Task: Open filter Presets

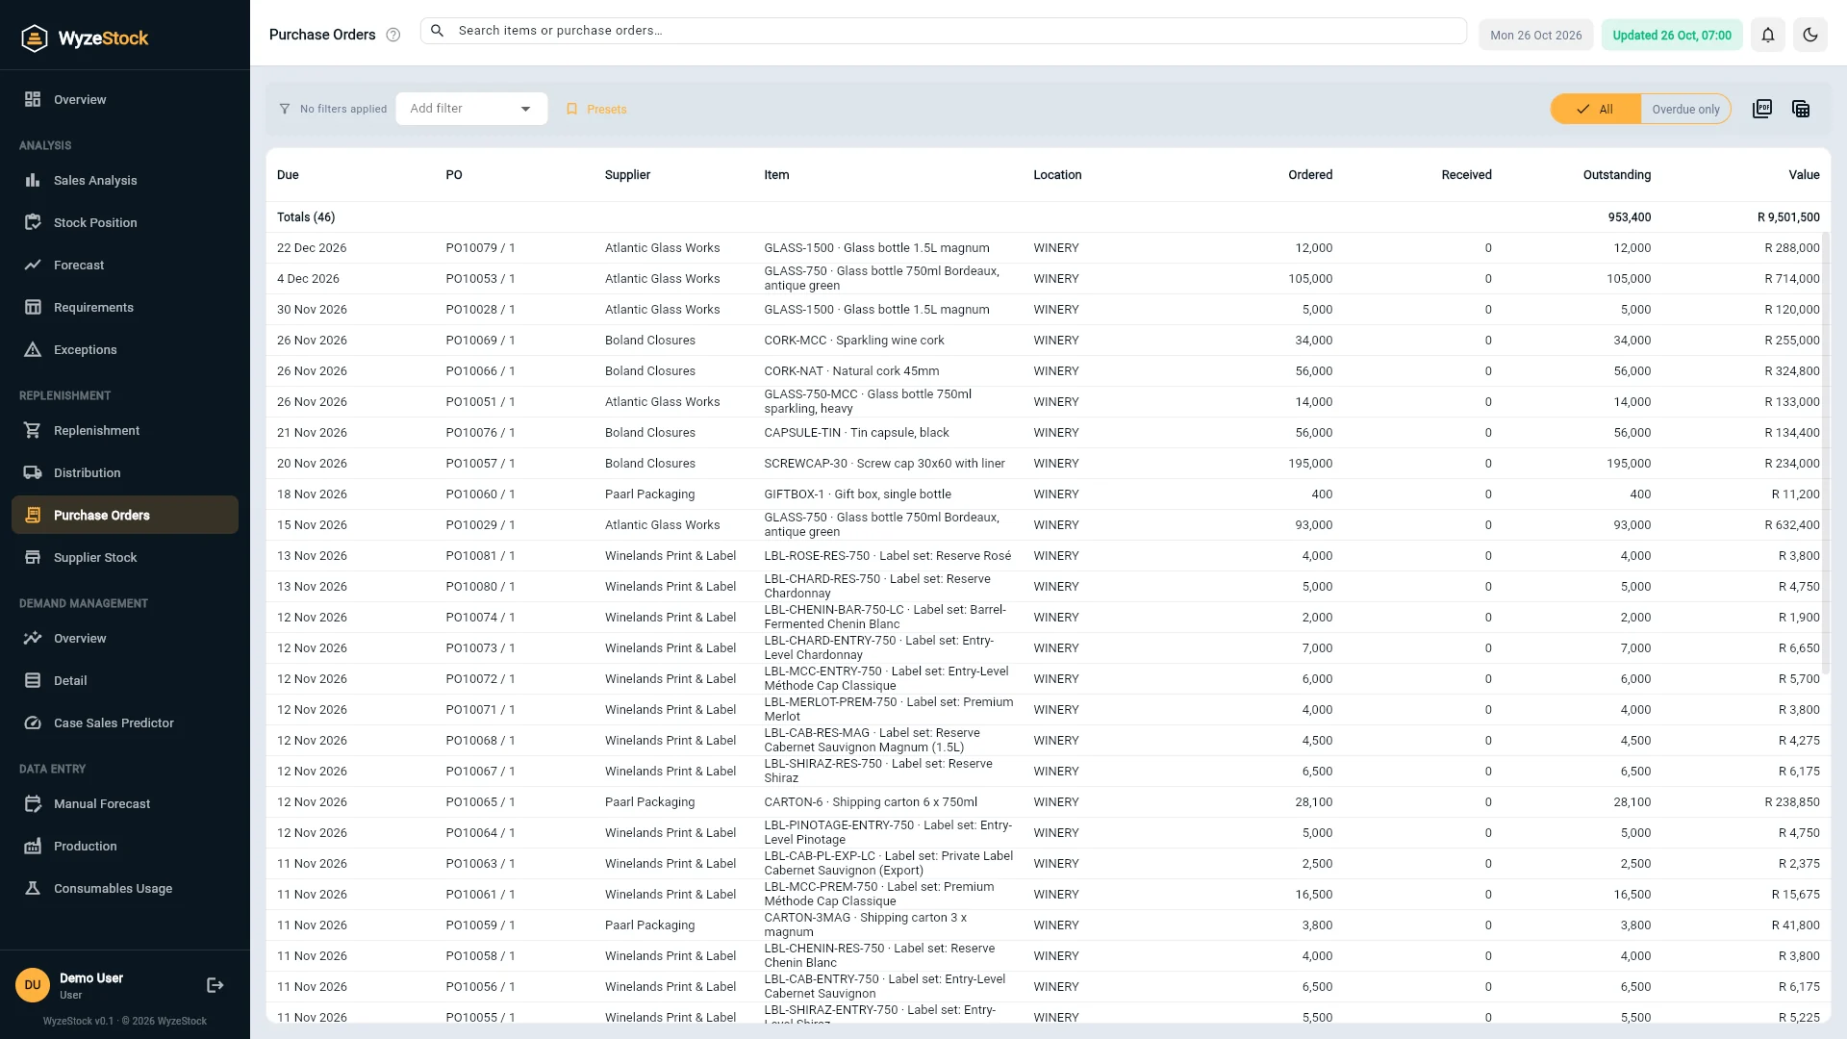Action: 596,109
